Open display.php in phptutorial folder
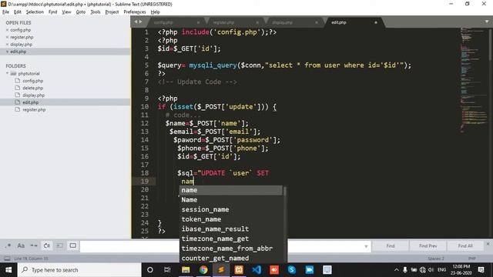Image resolution: width=493 pixels, height=277 pixels. pos(33,95)
